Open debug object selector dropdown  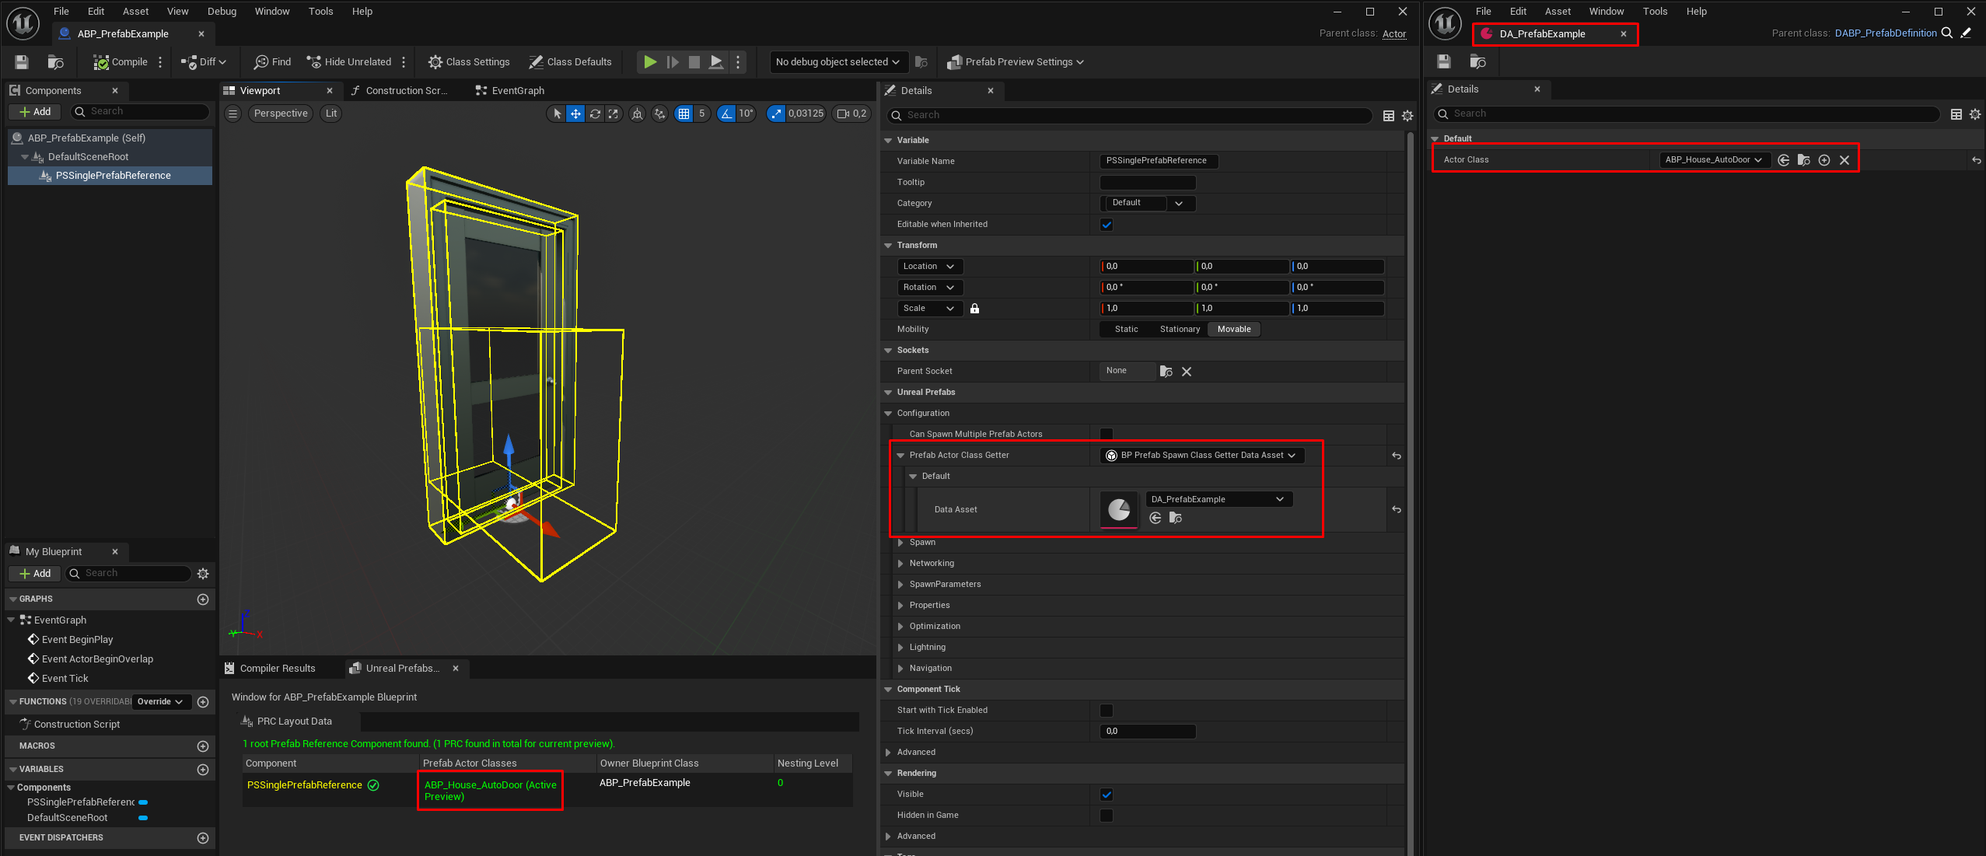click(837, 62)
